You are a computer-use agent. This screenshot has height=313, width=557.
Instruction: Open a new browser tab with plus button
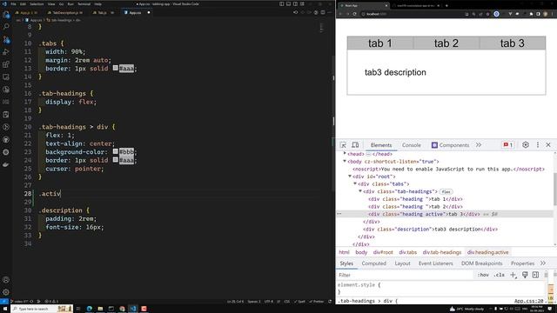point(446,5)
